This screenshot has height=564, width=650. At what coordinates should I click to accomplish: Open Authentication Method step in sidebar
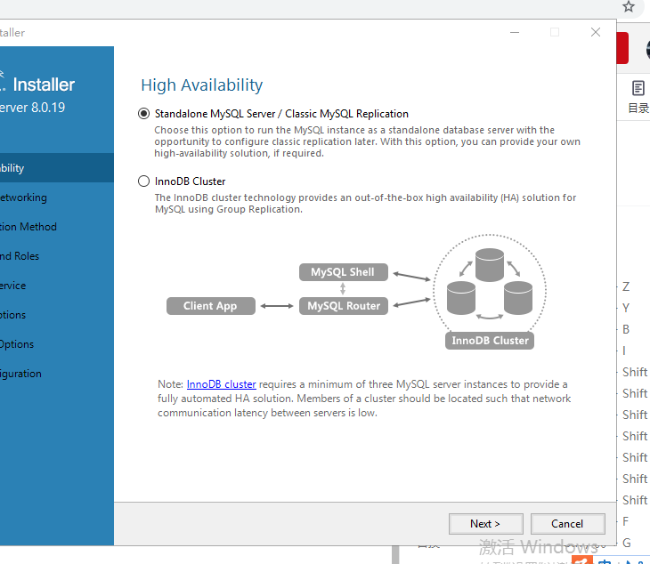pyautogui.click(x=57, y=227)
